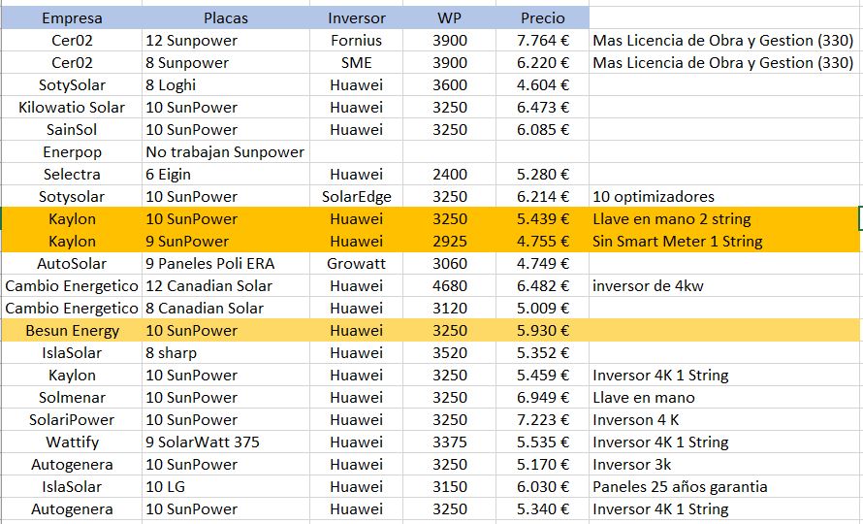Click the 12 Canadian Solar cell
This screenshot has width=863, height=524.
226,286
